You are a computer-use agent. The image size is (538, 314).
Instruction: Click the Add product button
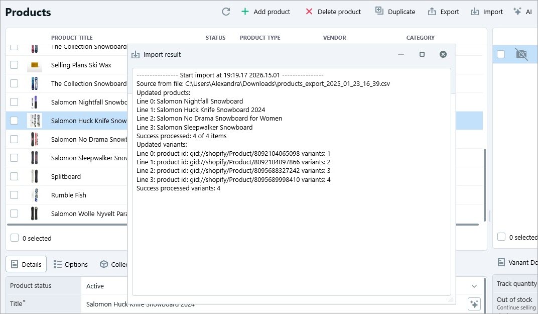pos(265,11)
